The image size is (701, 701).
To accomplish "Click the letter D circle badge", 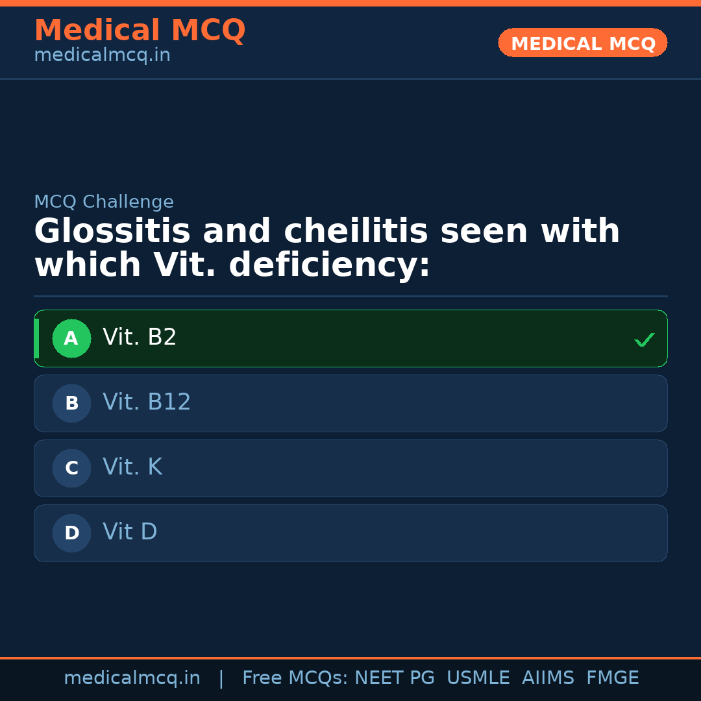I will pyautogui.click(x=71, y=533).
